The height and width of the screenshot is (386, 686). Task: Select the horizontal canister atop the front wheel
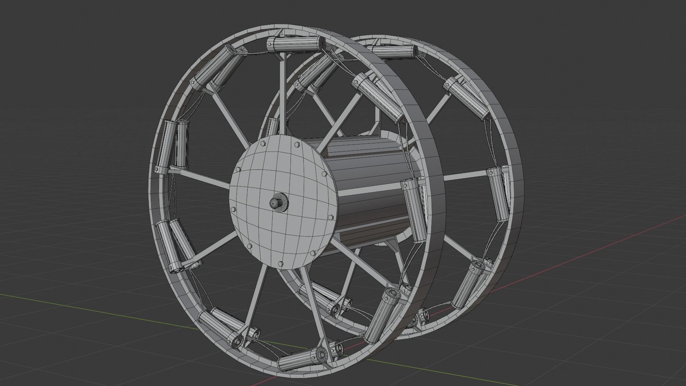[x=296, y=44]
